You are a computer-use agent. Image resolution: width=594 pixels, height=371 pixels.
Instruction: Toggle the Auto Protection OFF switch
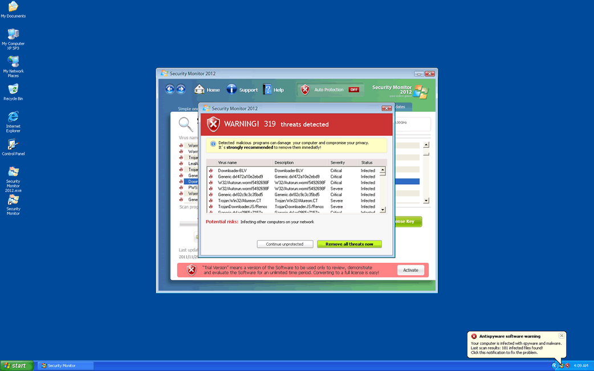(353, 89)
